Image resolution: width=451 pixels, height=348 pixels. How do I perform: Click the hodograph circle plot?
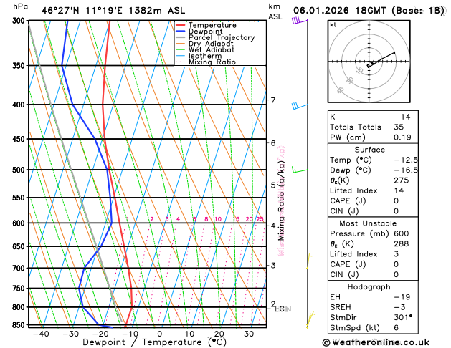coord(369,61)
